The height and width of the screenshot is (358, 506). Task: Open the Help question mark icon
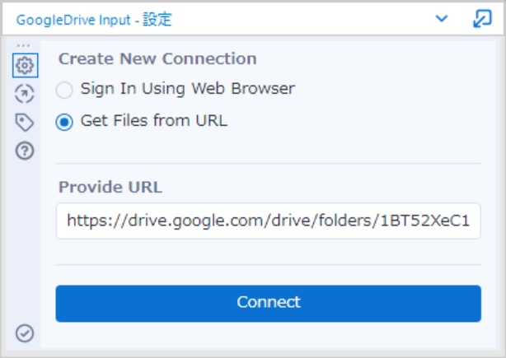coord(25,151)
